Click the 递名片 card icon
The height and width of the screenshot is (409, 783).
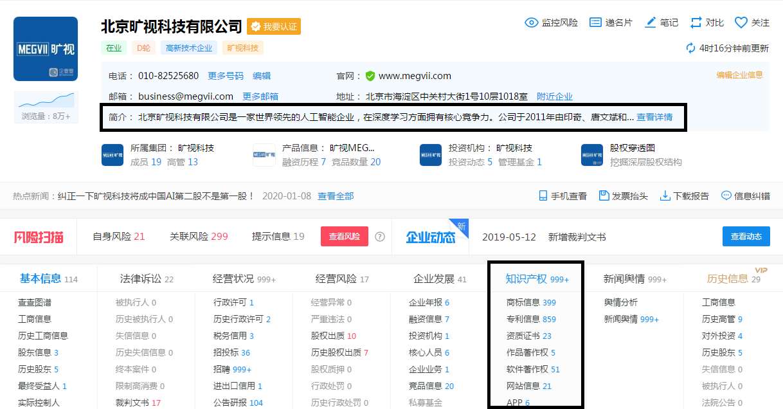tap(596, 23)
